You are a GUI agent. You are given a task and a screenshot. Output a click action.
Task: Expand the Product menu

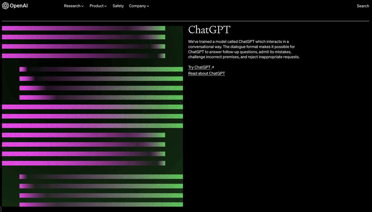(x=98, y=6)
